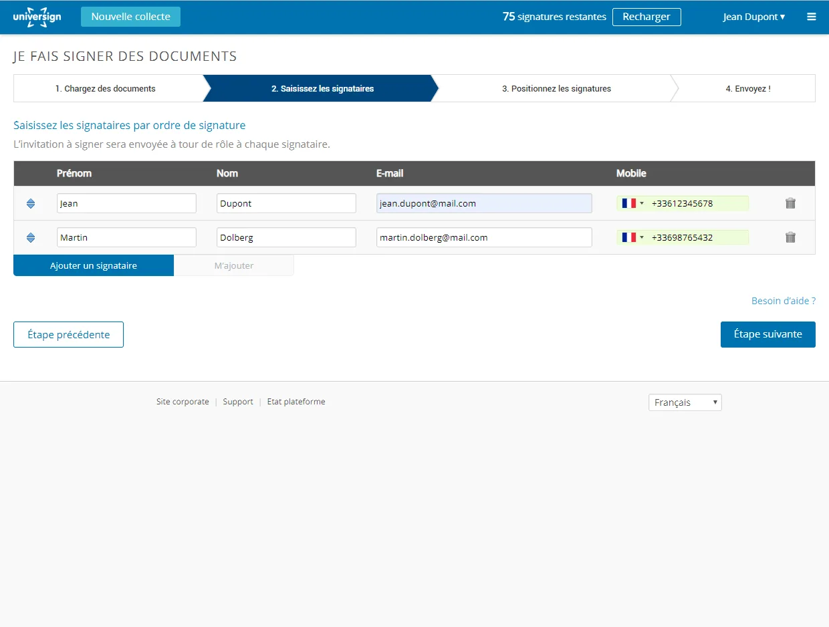Go to step 1 Chargez des documents

pyautogui.click(x=108, y=88)
